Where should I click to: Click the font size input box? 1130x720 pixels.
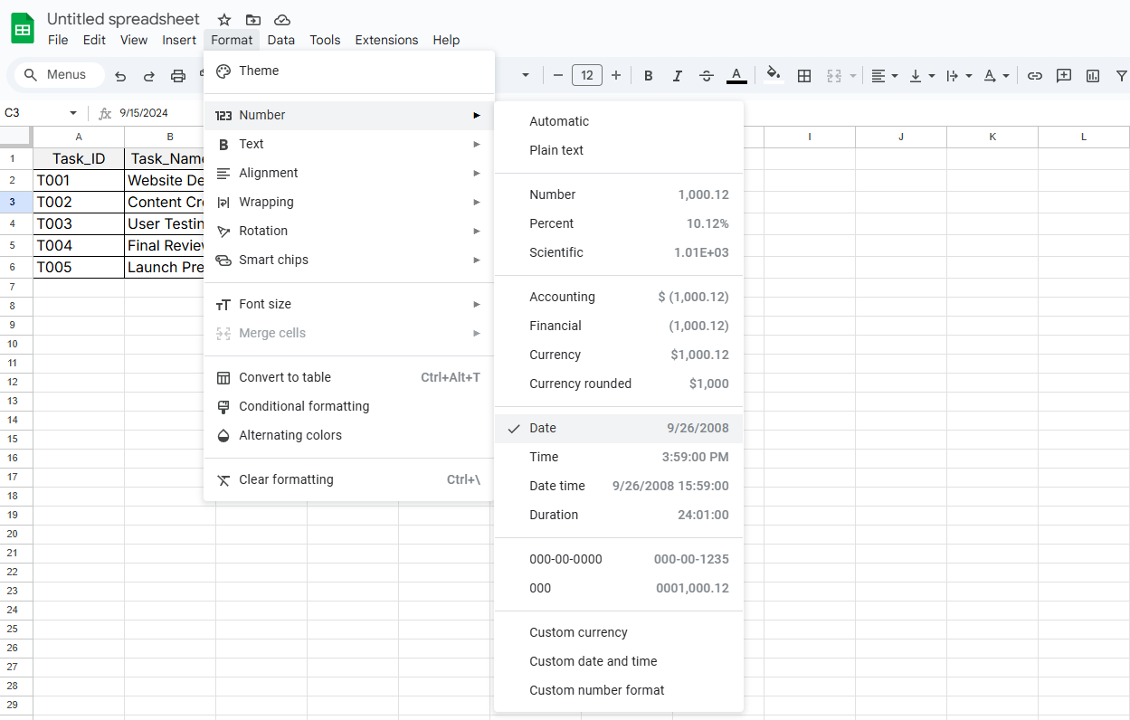586,75
